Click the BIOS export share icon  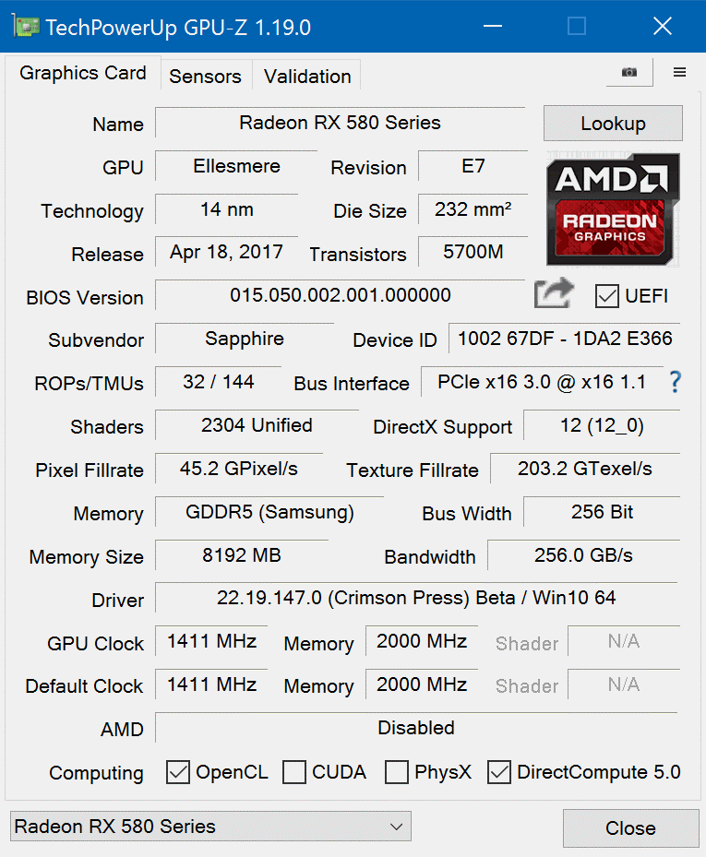click(554, 295)
